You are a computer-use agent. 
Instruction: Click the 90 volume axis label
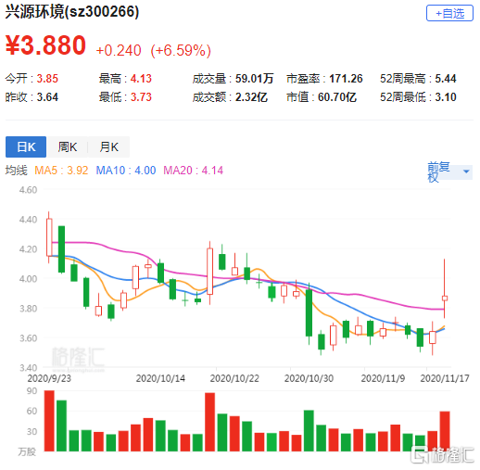pyautogui.click(x=32, y=391)
